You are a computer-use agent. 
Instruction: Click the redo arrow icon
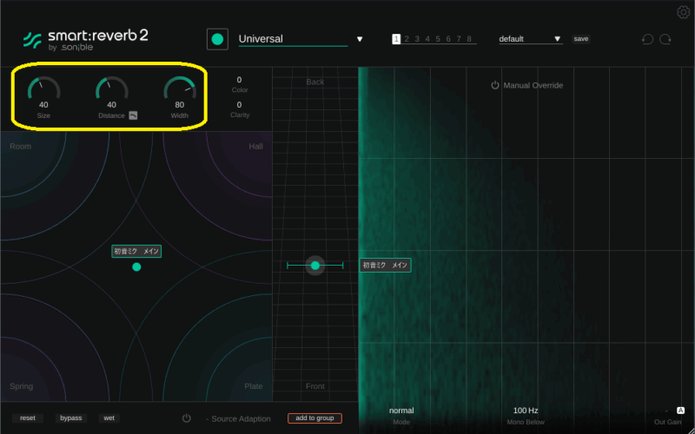665,39
